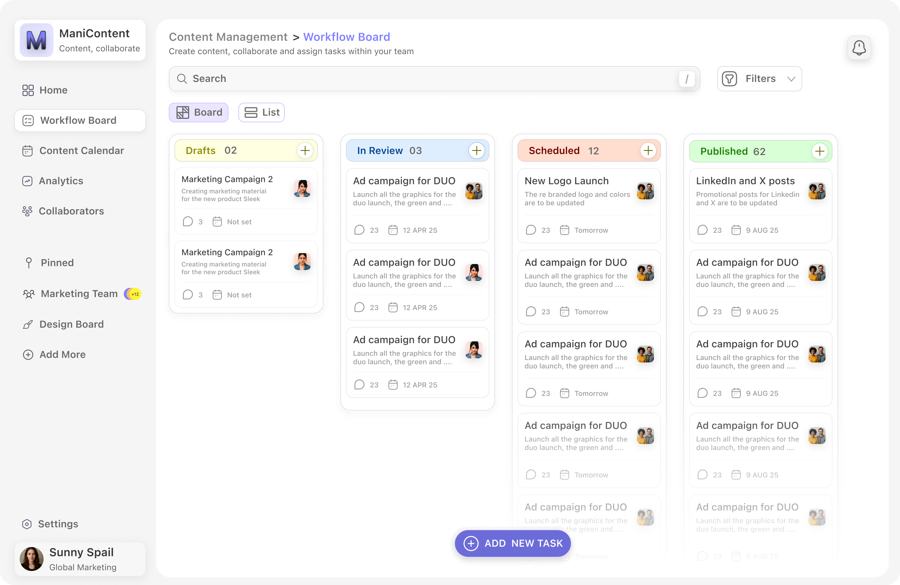900x585 pixels.
Task: Click avatar on first Marketing Campaign 2 card
Action: point(302,188)
